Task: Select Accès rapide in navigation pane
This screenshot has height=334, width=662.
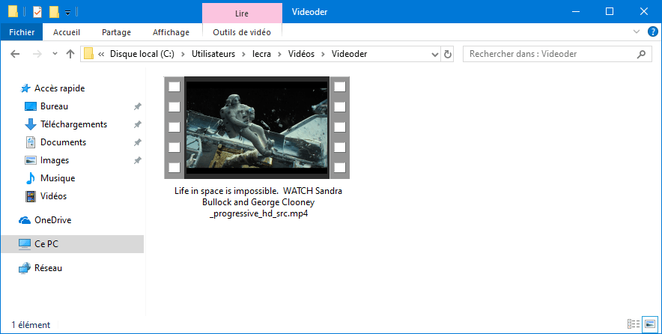Action: click(59, 88)
